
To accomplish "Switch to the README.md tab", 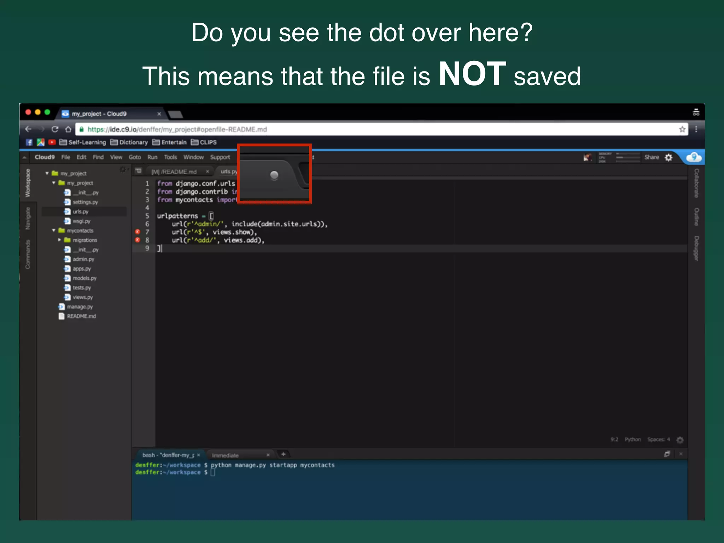I will tap(174, 172).
